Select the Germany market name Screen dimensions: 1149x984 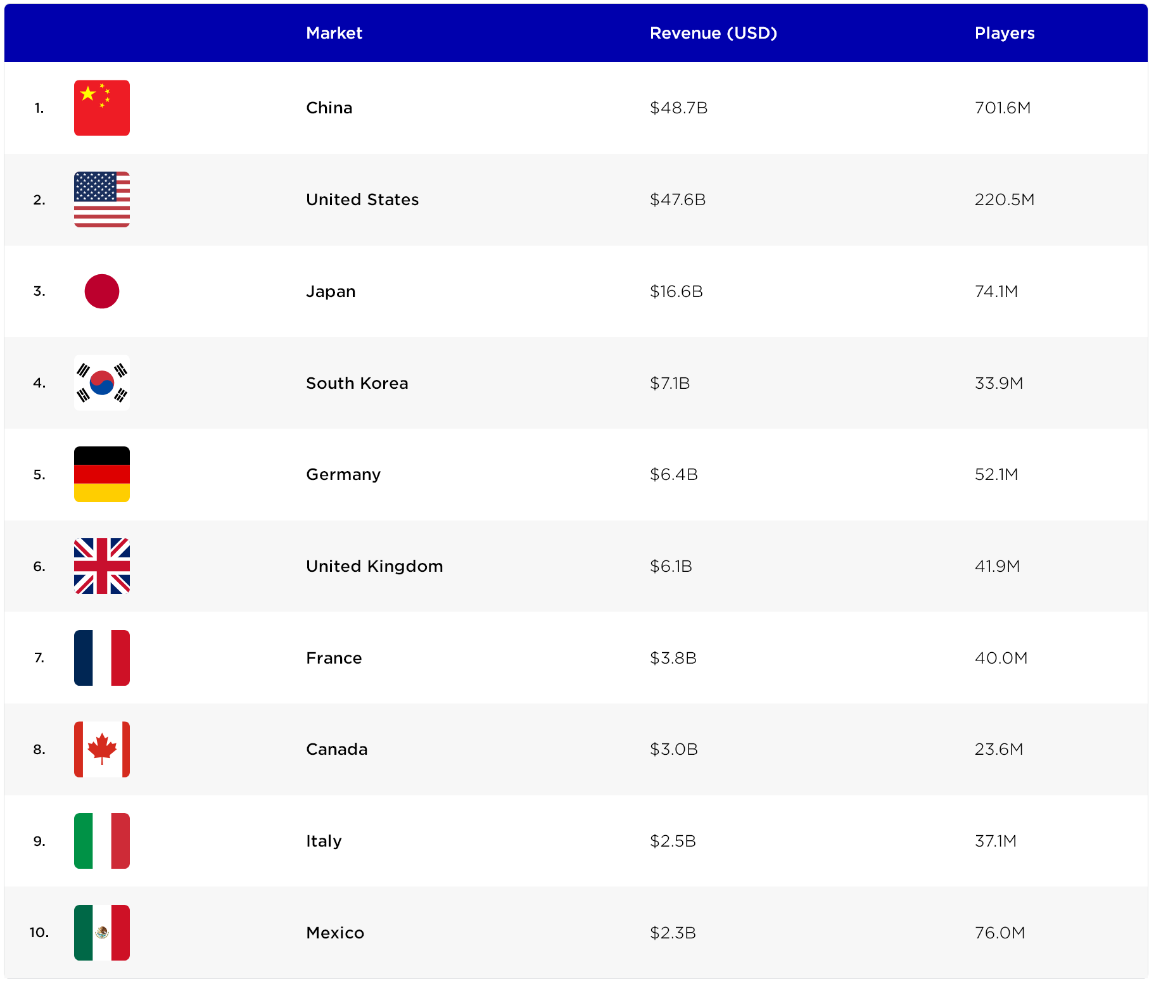click(x=343, y=474)
